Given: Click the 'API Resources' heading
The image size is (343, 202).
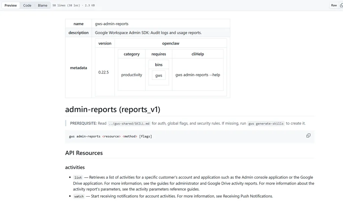Looking at the screenshot, I should tap(84, 153).
